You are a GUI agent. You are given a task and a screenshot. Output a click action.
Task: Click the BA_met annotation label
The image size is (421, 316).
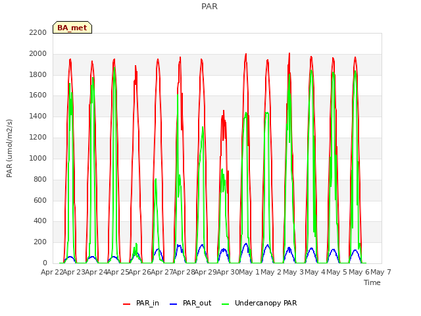tap(72, 28)
